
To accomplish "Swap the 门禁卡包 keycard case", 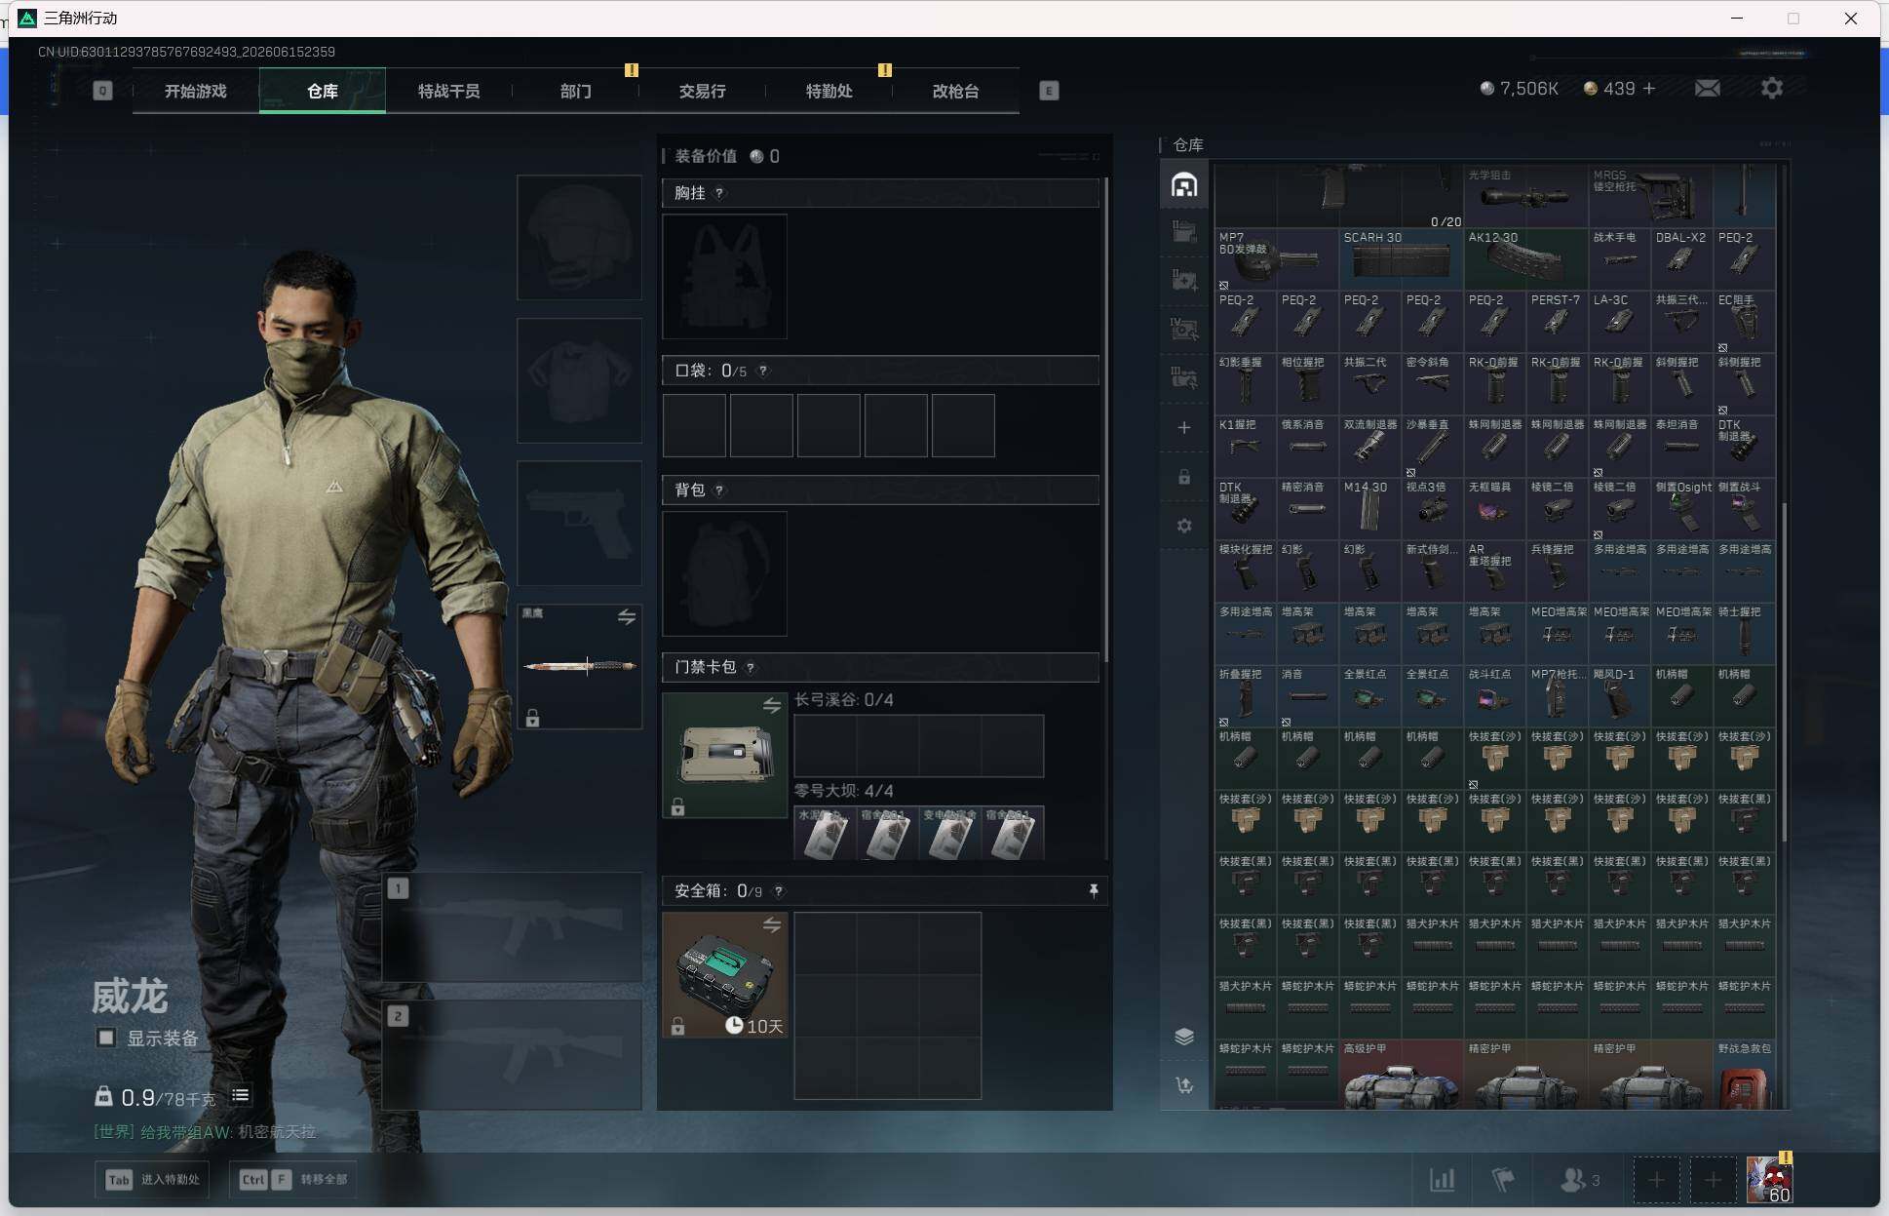I will (772, 705).
